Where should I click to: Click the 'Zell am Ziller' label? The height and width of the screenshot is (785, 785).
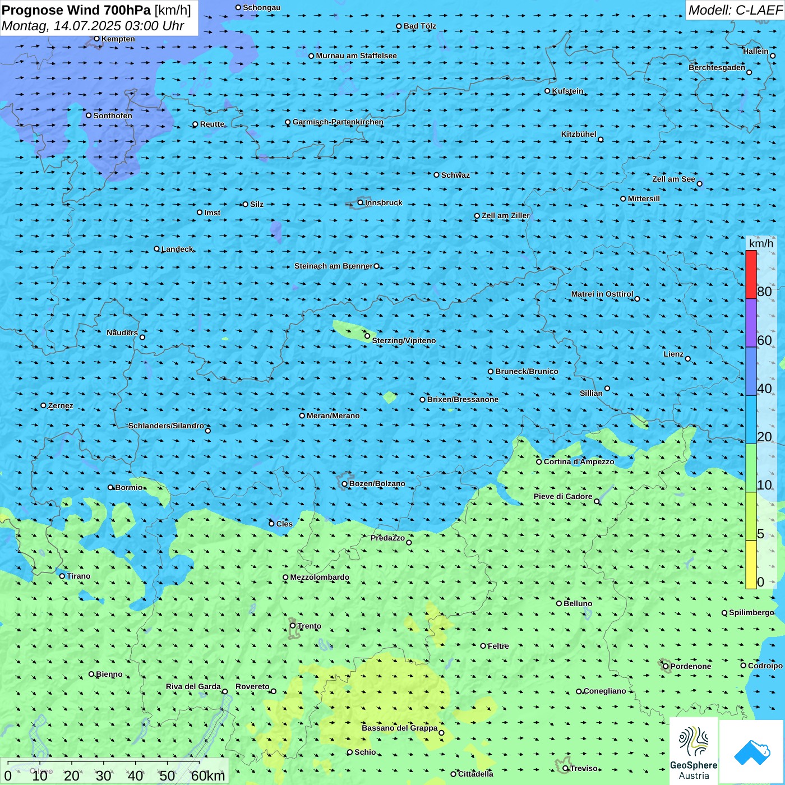pos(506,215)
